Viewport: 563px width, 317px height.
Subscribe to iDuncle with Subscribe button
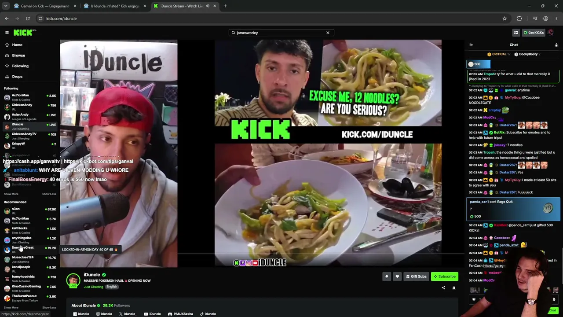[444, 276]
